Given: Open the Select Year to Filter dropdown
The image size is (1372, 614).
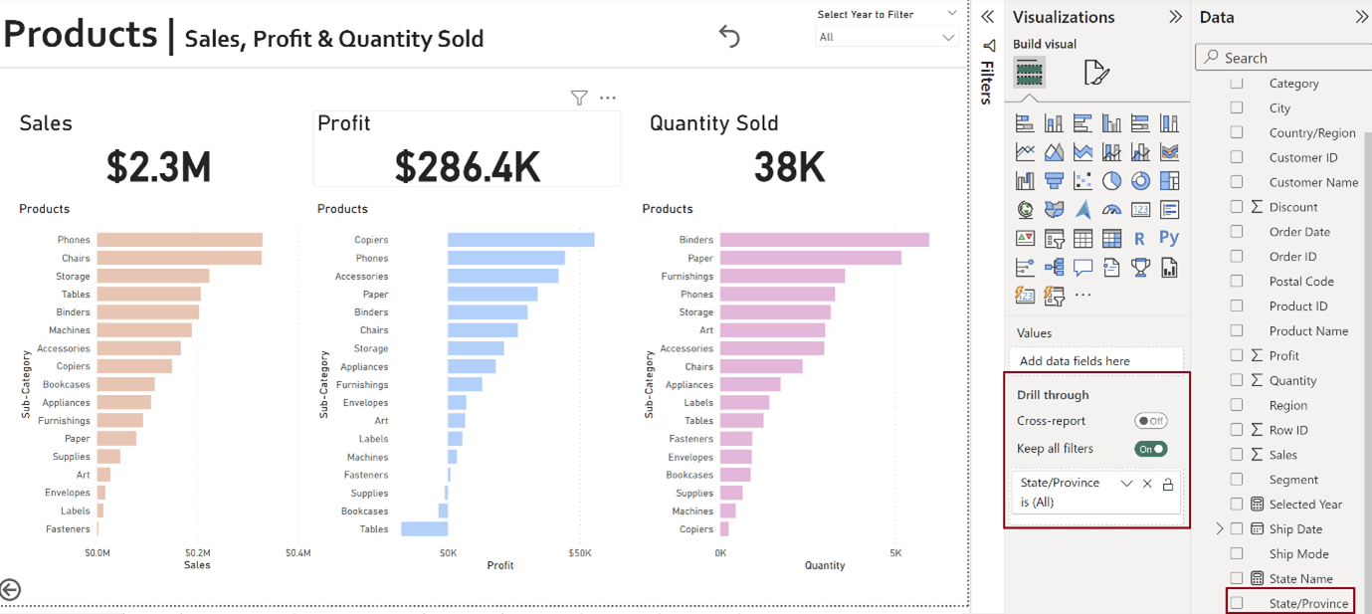Looking at the screenshot, I should tap(886, 37).
